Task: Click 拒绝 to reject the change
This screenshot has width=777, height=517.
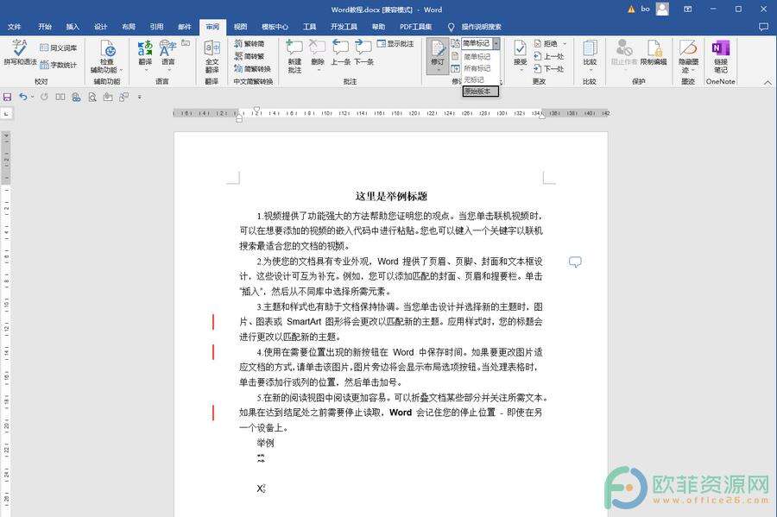Action: [x=546, y=43]
